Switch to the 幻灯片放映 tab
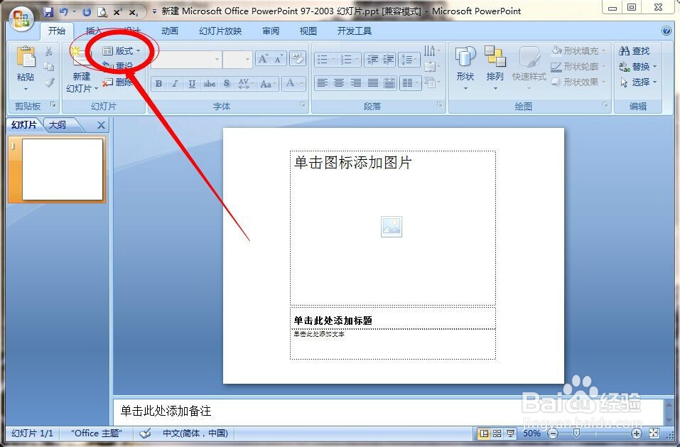Image resolution: width=680 pixels, height=447 pixels. pyautogui.click(x=220, y=31)
